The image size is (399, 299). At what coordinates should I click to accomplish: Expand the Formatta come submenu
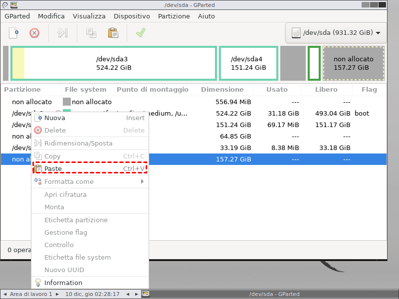[90, 181]
